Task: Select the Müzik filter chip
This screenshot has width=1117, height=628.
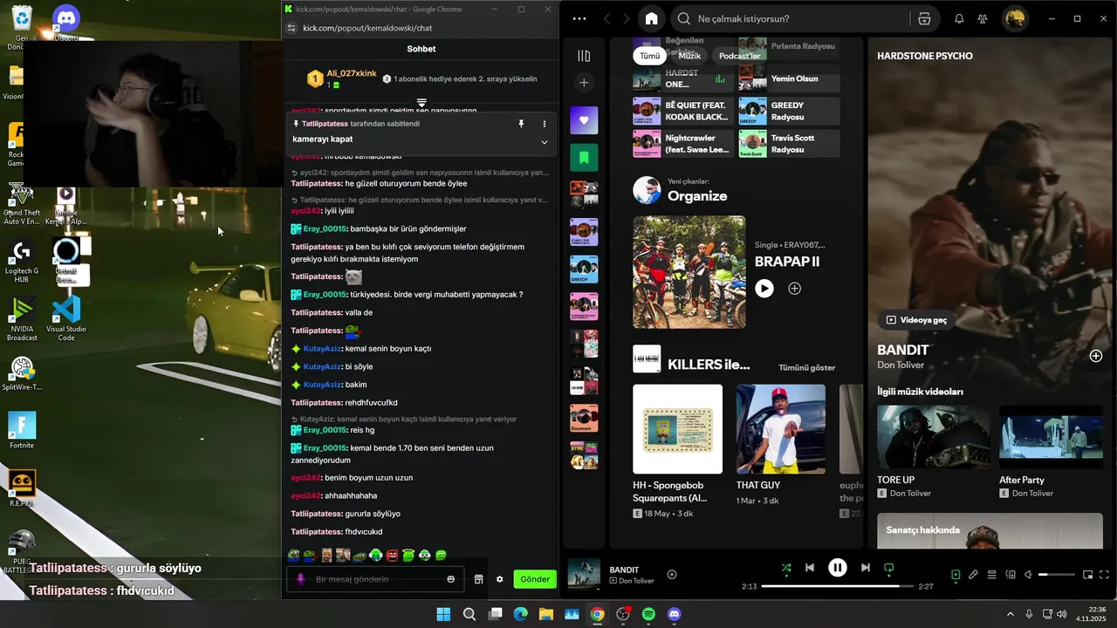Action: pos(689,56)
